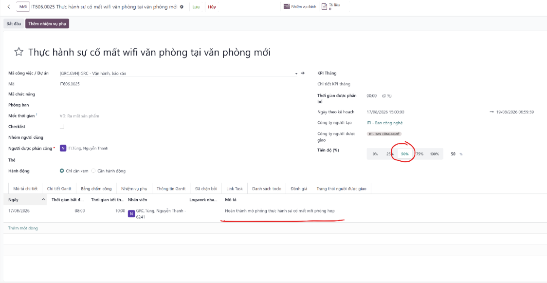Click the Mới button
Viewport: 547px width, 283px height.
pyautogui.click(x=23, y=7)
